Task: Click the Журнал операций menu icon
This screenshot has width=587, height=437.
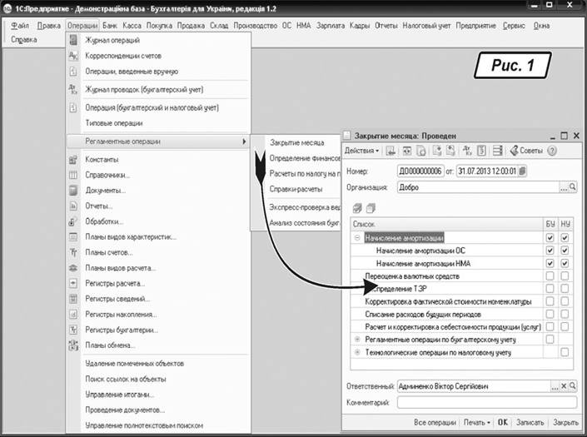Action: click(x=73, y=40)
